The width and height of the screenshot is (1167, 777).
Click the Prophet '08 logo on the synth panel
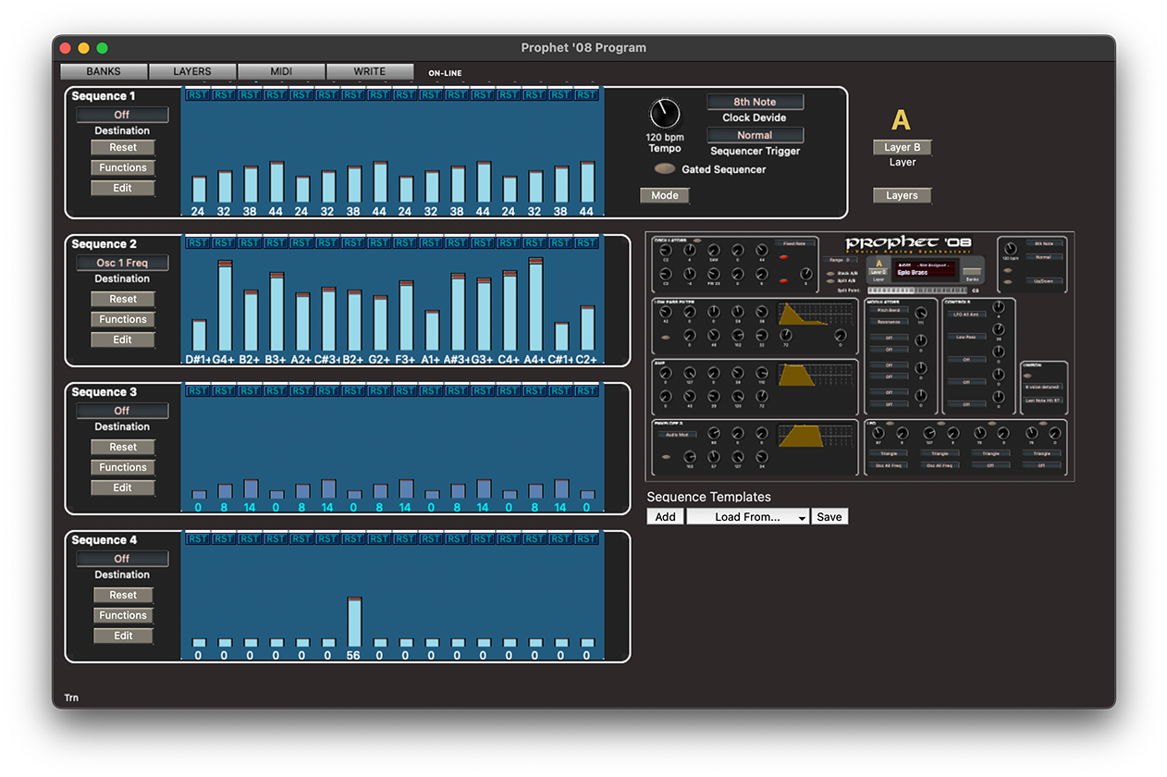click(909, 242)
